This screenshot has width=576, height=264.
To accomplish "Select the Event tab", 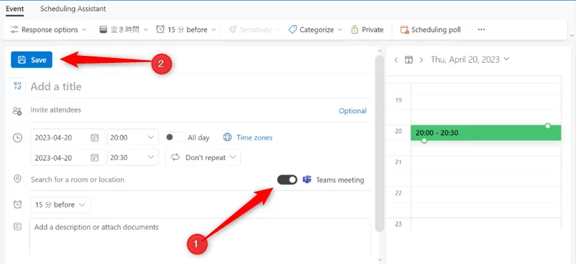I will (x=15, y=8).
